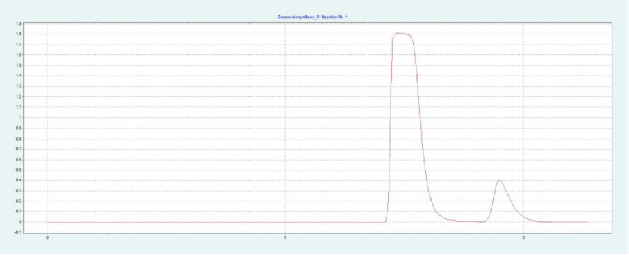Click the y-axis label 1.5
Screen dimensions: 629x255
point(18,65)
